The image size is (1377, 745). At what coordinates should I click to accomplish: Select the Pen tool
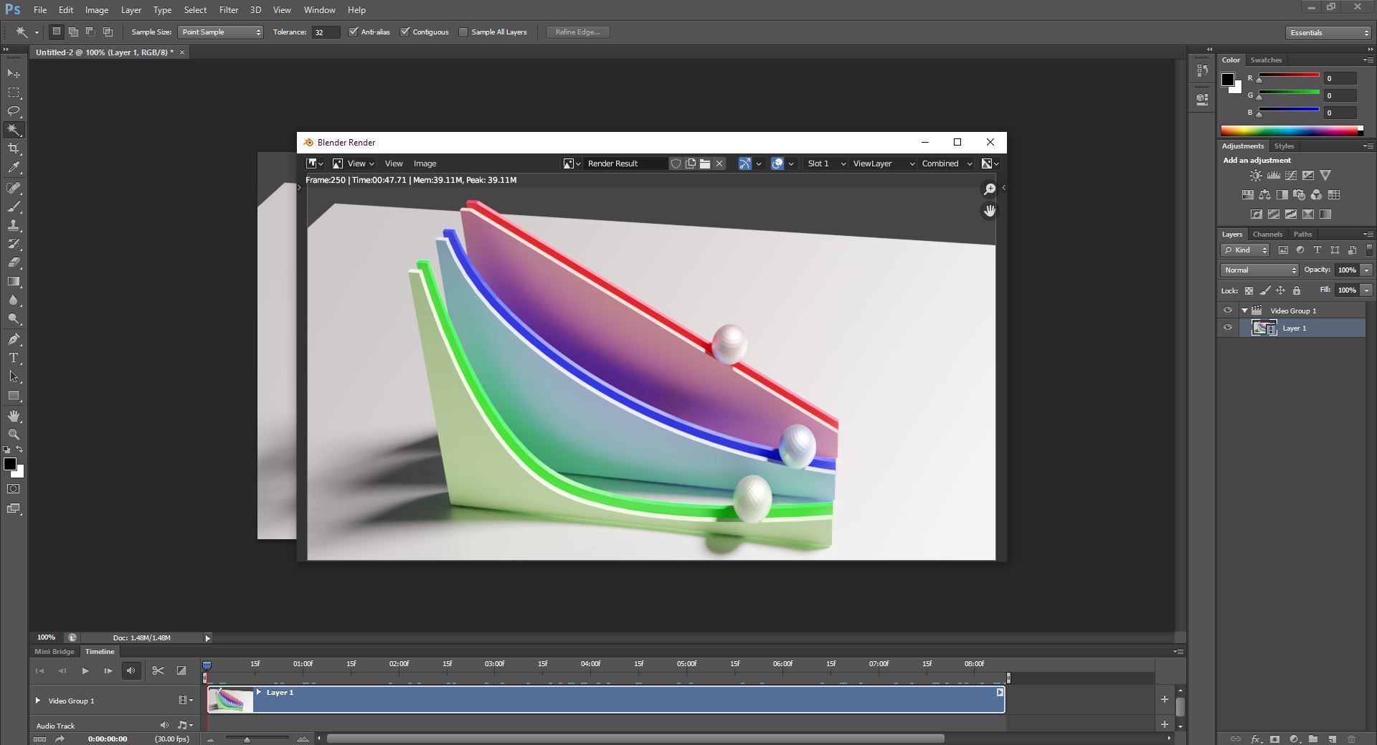point(14,339)
